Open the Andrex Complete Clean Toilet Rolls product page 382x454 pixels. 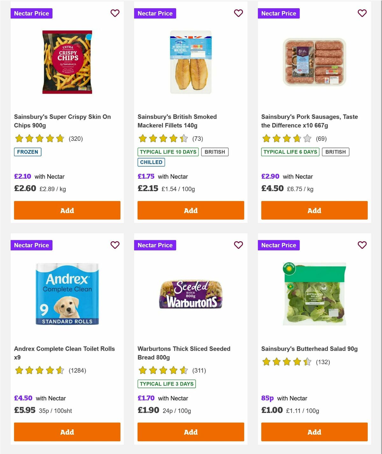point(65,353)
